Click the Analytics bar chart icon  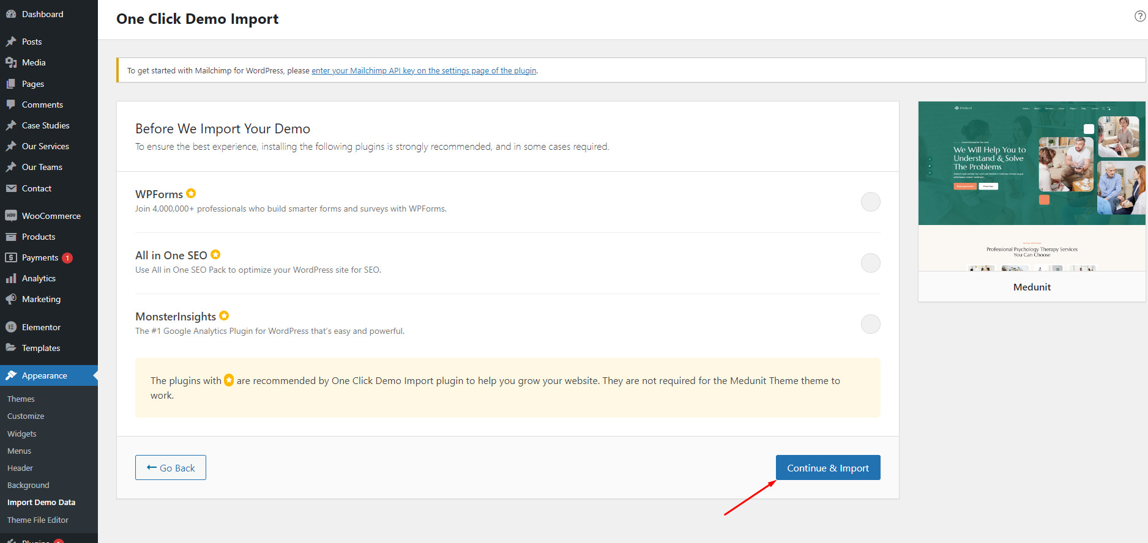(x=11, y=278)
